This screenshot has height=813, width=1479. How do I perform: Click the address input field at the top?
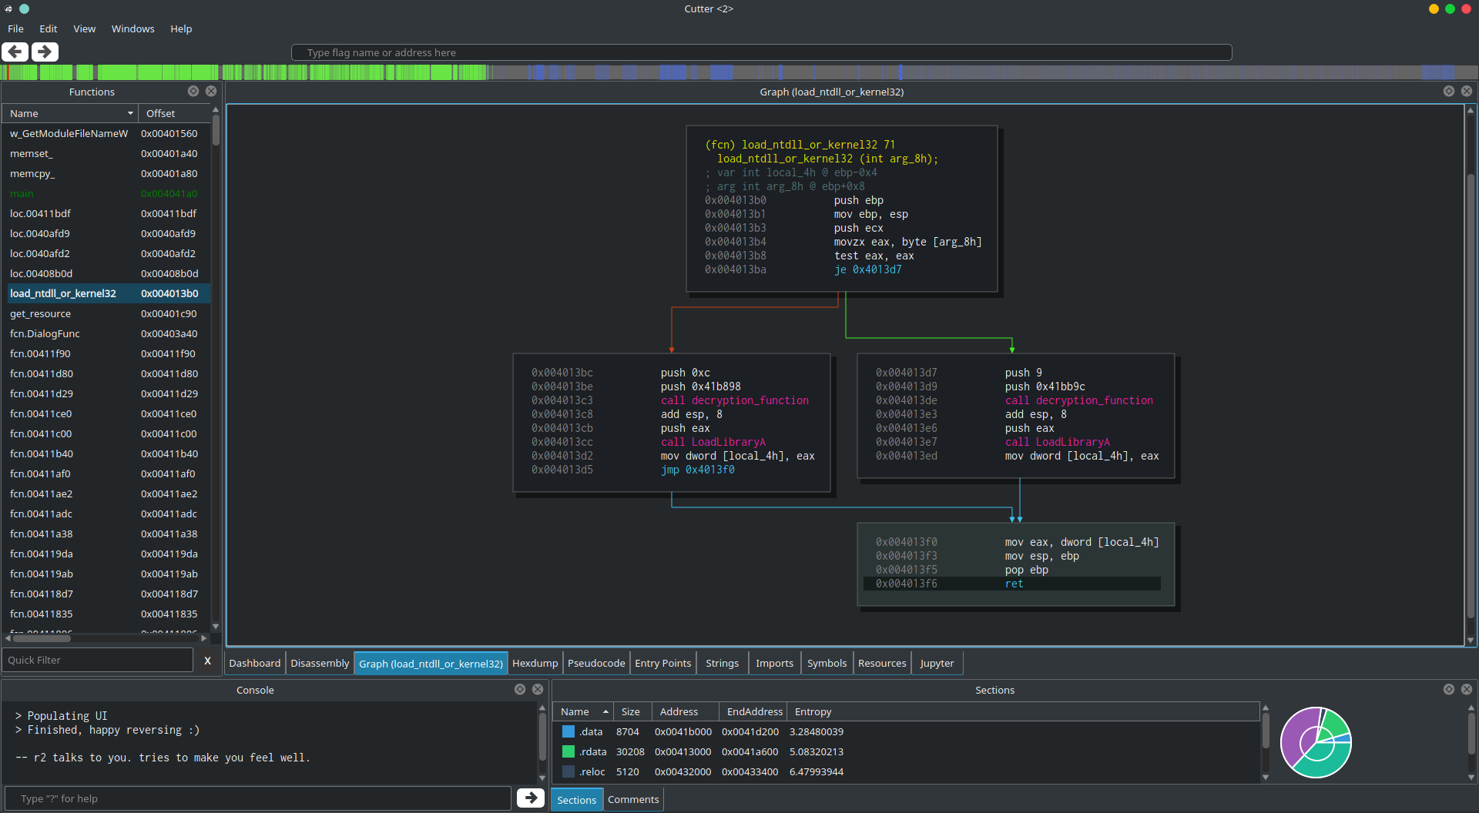[x=761, y=52]
